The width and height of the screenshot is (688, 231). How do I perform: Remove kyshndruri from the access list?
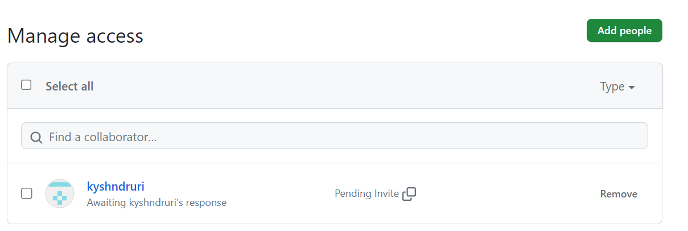(619, 194)
